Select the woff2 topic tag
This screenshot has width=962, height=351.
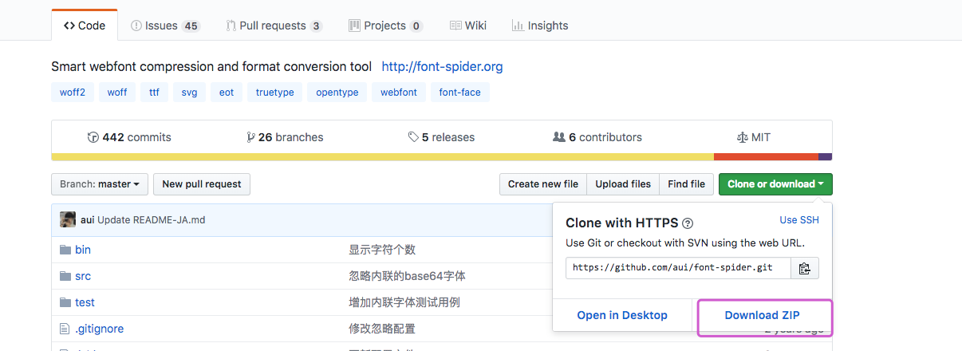pyautogui.click(x=73, y=93)
